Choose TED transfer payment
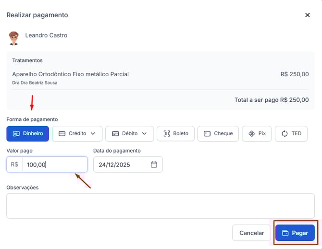The image size is (322, 249). tap(291, 133)
